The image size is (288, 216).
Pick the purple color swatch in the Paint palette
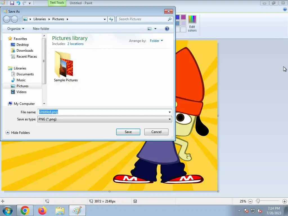(x=183, y=17)
